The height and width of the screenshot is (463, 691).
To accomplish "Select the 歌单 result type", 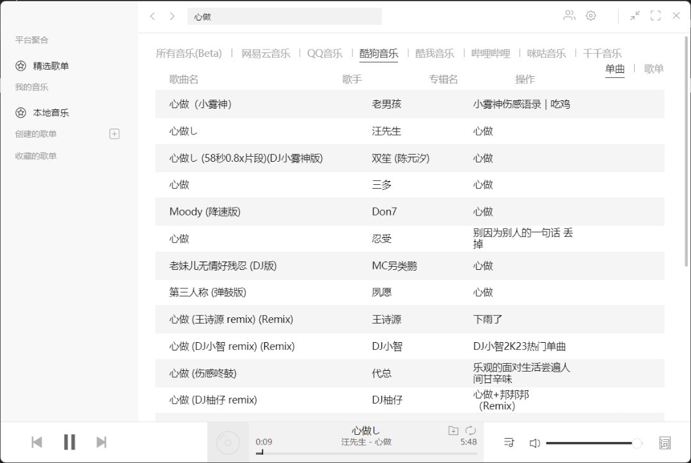I will tap(653, 69).
